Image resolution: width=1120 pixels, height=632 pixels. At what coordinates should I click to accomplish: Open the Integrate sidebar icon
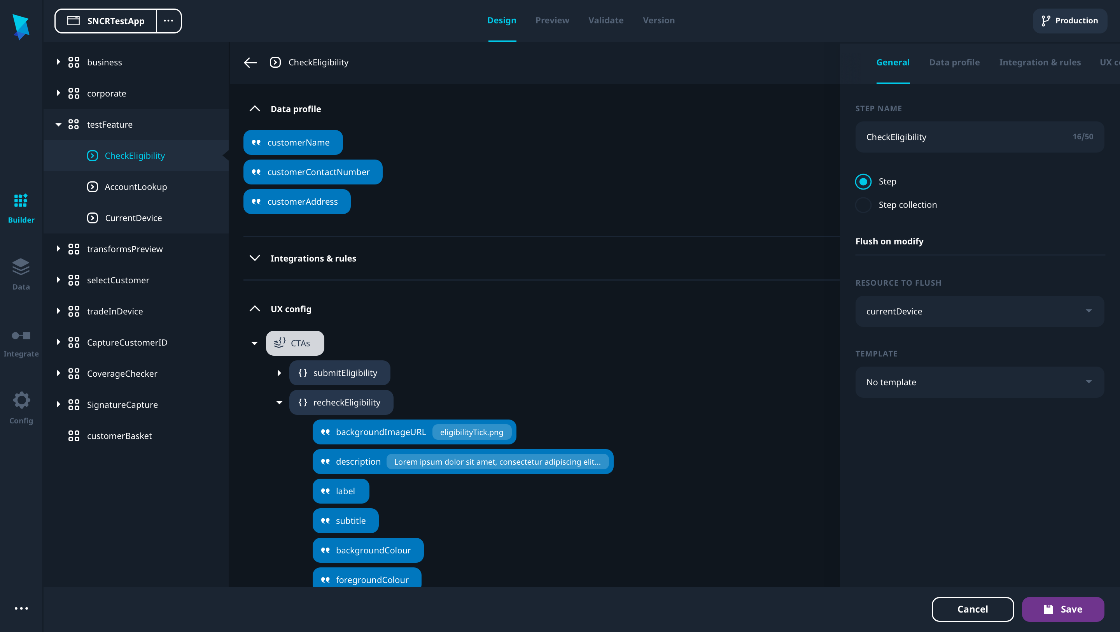tap(21, 335)
